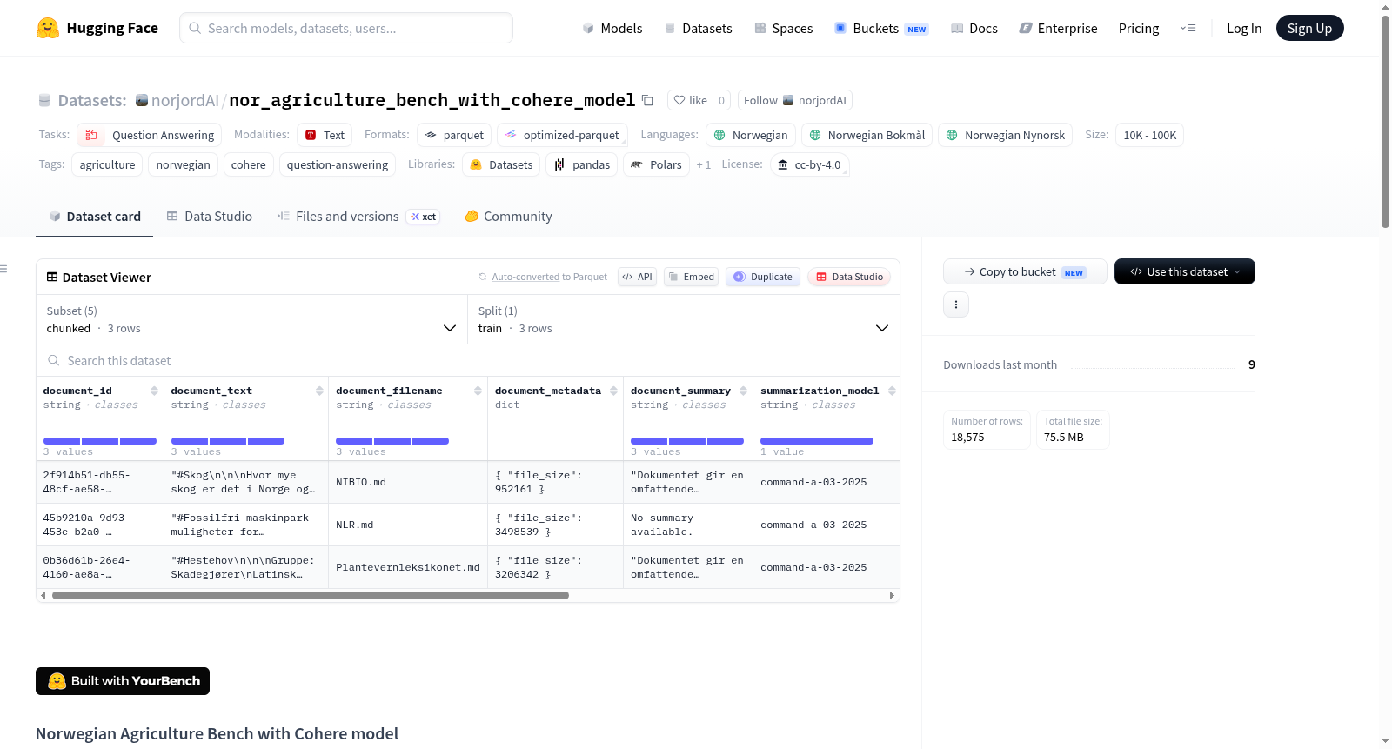This screenshot has height=749, width=1392.
Task: Open the Pricing page
Action: point(1139,28)
